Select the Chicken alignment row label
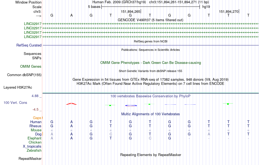Image resolution: width=259 pixels, height=165 pixels. tap(35, 142)
